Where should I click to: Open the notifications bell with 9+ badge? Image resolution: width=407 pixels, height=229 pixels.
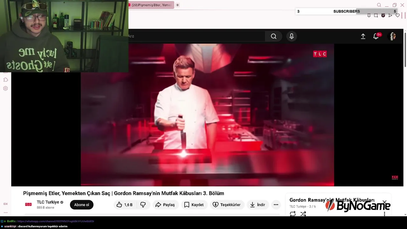(376, 36)
